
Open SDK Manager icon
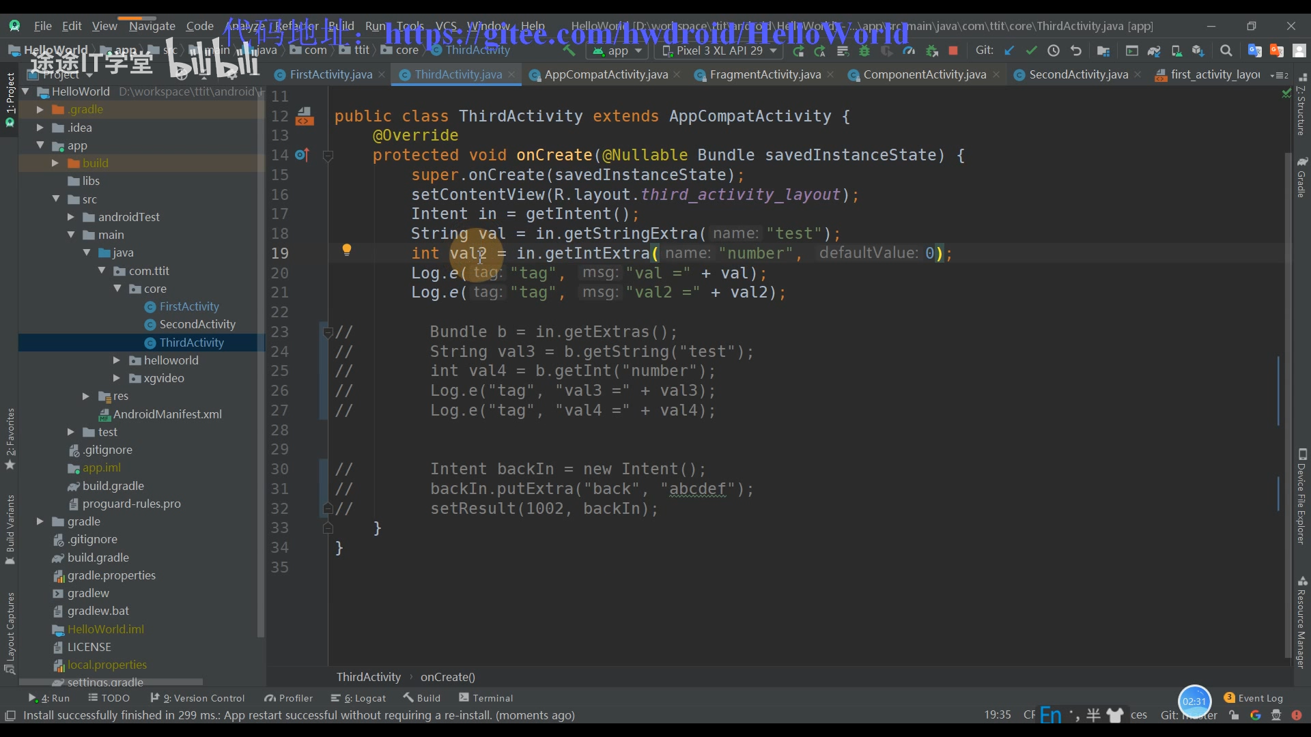1198,51
